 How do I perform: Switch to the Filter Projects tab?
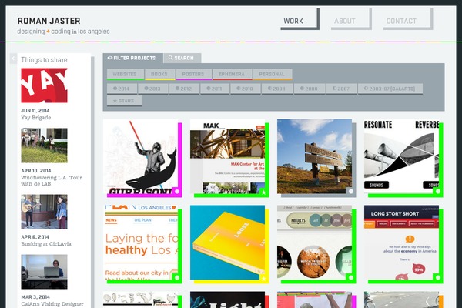pyautogui.click(x=133, y=58)
